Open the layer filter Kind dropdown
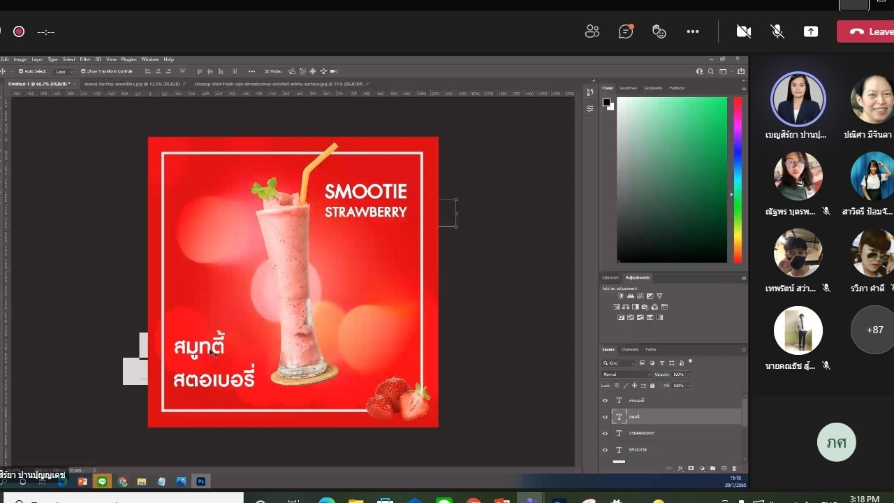The height and width of the screenshot is (503, 894). point(619,363)
